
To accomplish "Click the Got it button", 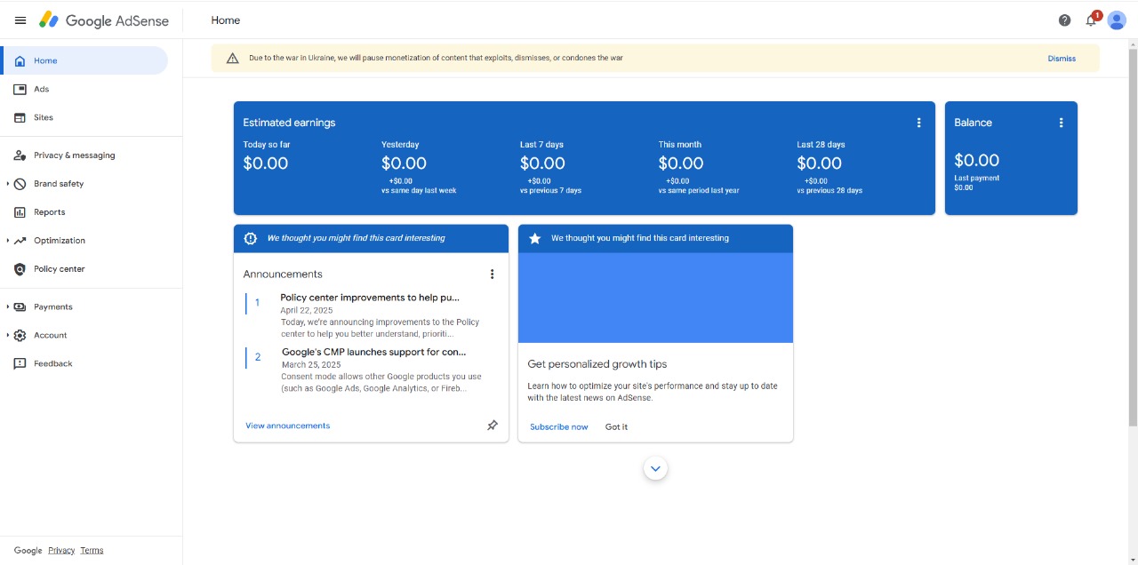I will [x=616, y=427].
